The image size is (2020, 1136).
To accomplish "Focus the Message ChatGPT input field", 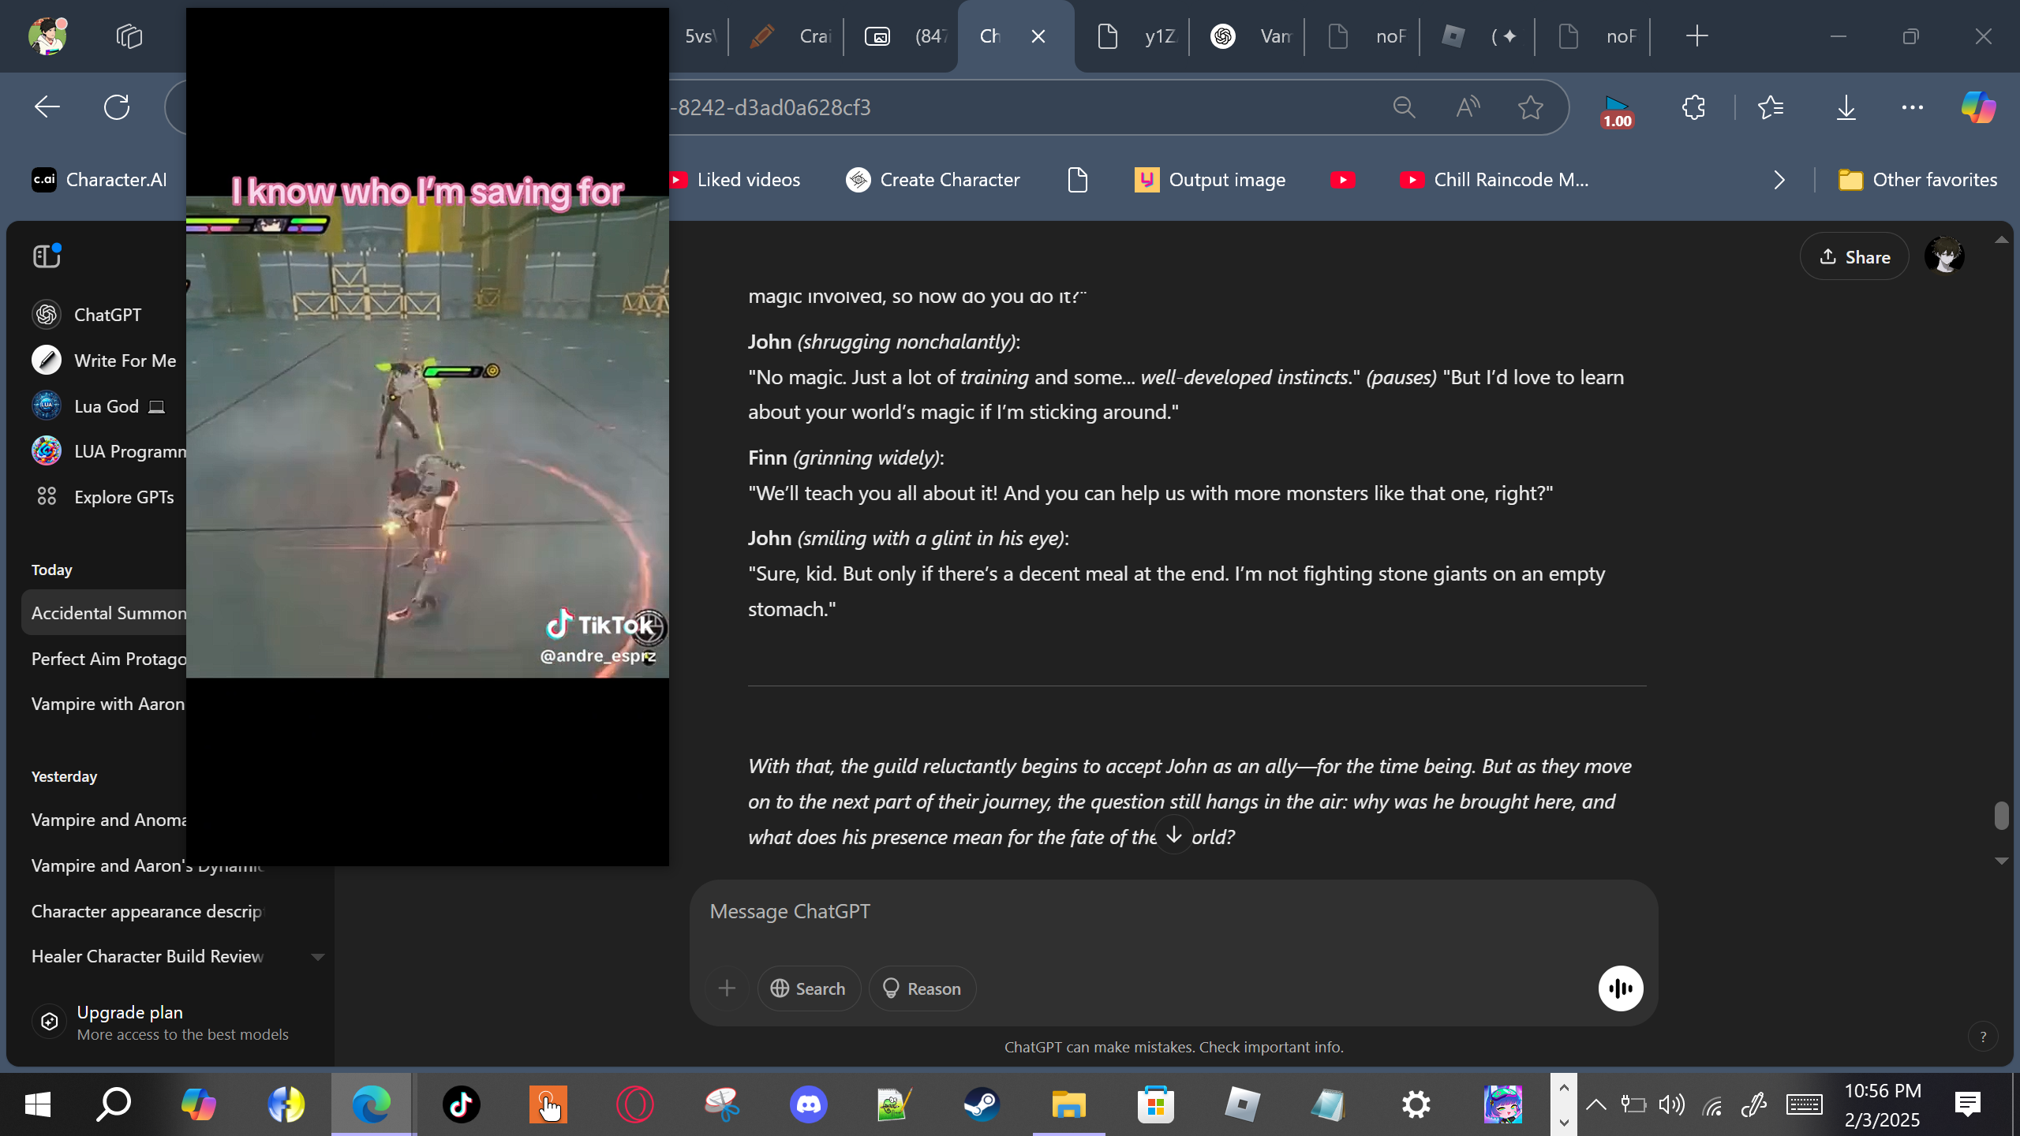I will click(x=1173, y=911).
